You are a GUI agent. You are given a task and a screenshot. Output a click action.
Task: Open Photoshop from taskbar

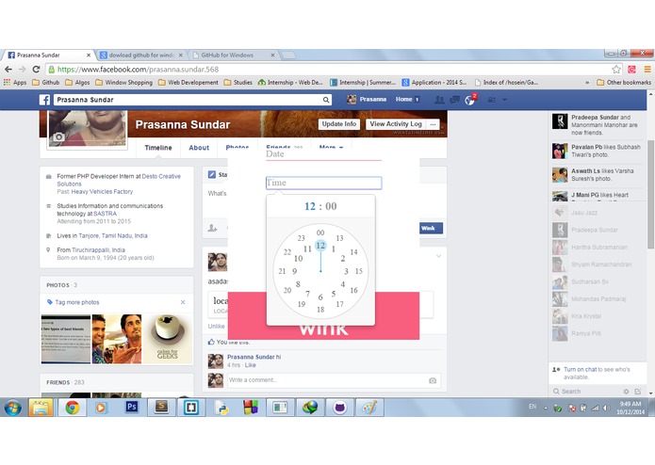coord(132,407)
